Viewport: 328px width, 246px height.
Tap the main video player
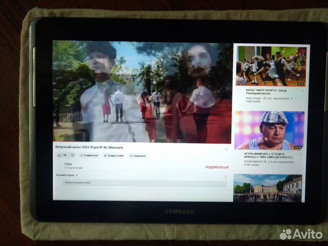coord(143,92)
